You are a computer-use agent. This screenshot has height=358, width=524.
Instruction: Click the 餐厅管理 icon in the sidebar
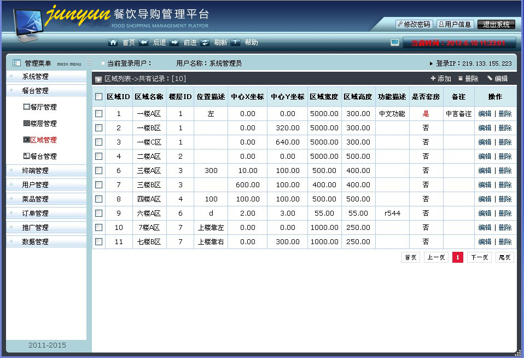click(x=26, y=107)
